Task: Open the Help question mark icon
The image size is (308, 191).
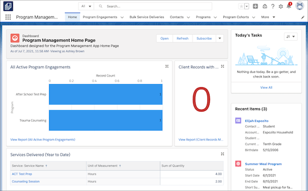Action: 273,6
